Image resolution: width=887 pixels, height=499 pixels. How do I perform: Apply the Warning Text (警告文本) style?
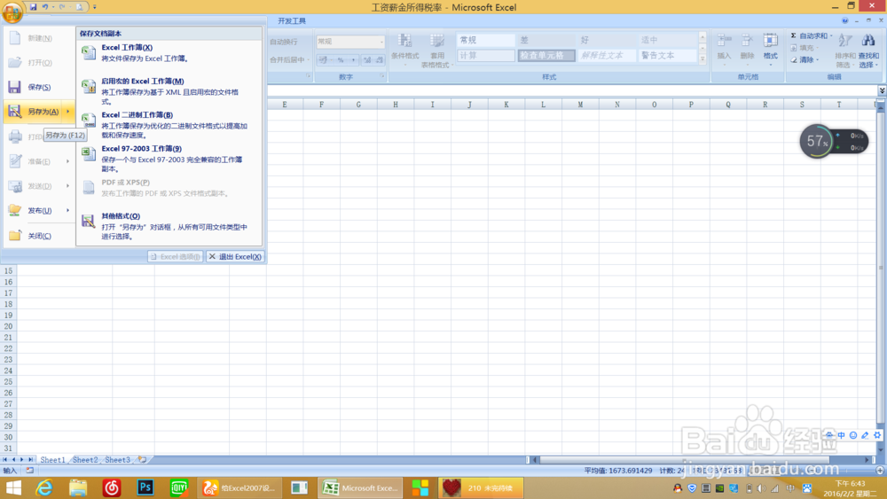668,55
